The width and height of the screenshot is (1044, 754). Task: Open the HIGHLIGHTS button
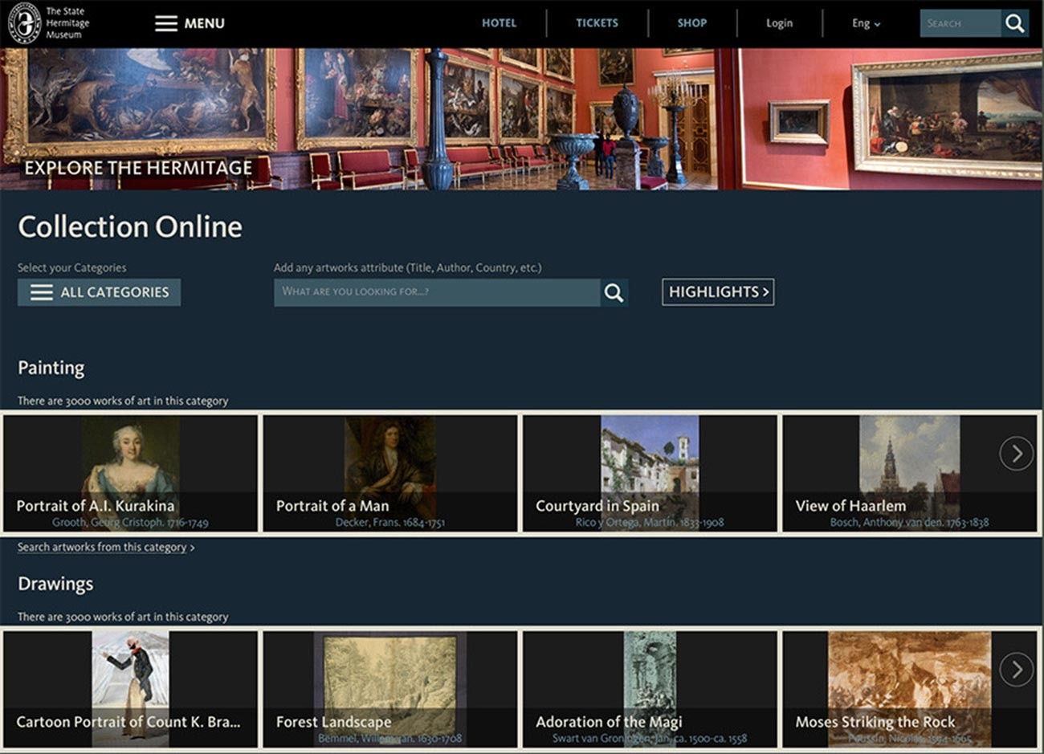pyautogui.click(x=718, y=292)
